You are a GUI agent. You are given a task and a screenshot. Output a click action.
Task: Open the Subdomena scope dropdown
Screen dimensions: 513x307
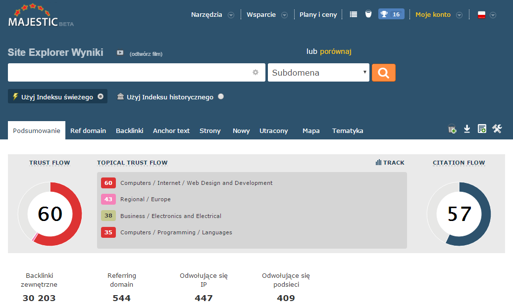[x=318, y=73]
